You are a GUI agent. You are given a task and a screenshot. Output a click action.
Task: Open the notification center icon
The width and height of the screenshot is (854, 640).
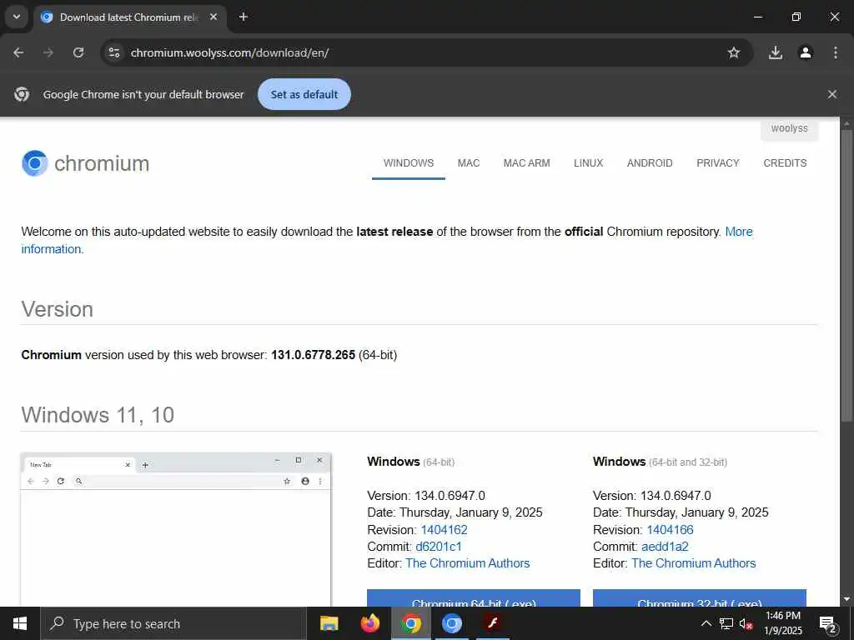point(828,623)
